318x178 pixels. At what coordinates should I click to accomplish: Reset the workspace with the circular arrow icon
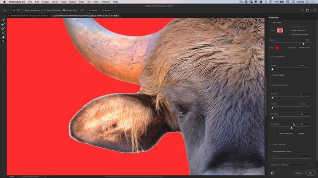coord(272,173)
